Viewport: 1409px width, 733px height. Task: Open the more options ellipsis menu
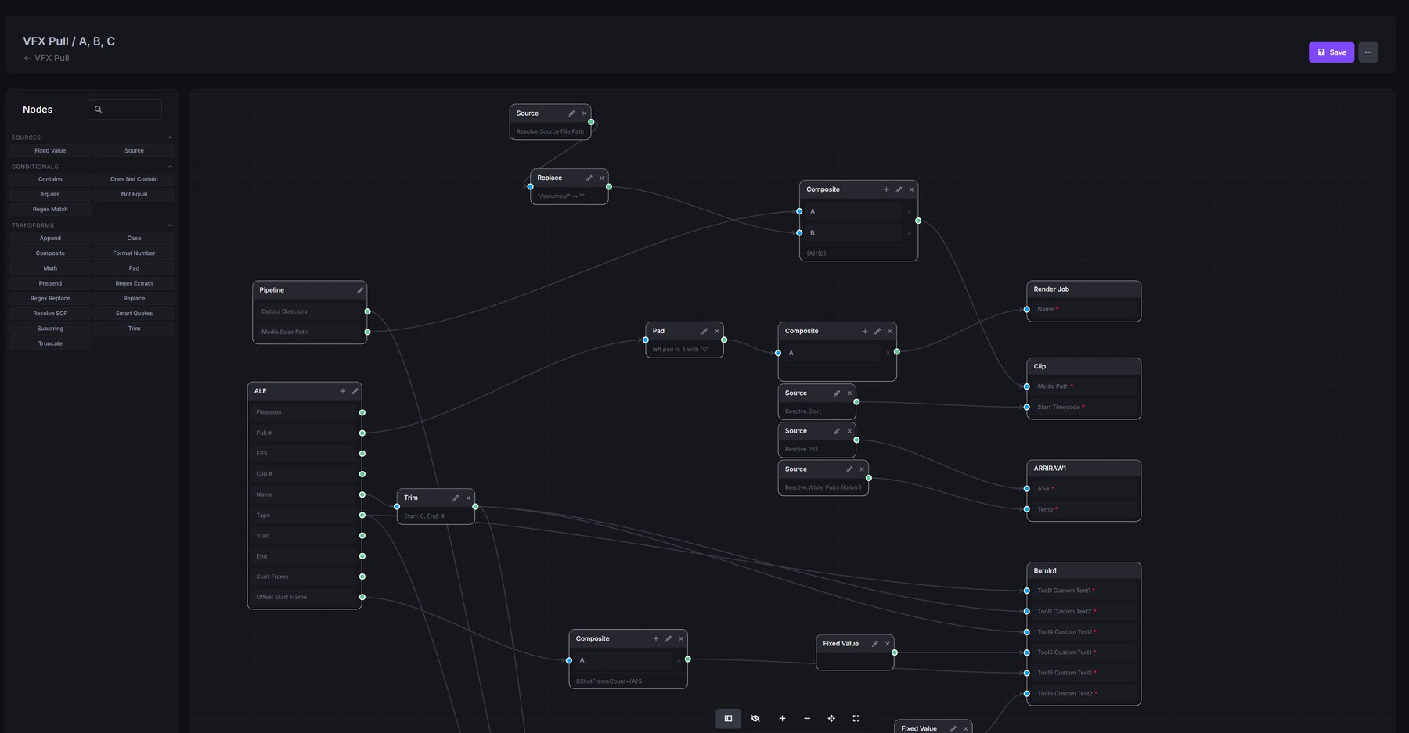pos(1368,52)
